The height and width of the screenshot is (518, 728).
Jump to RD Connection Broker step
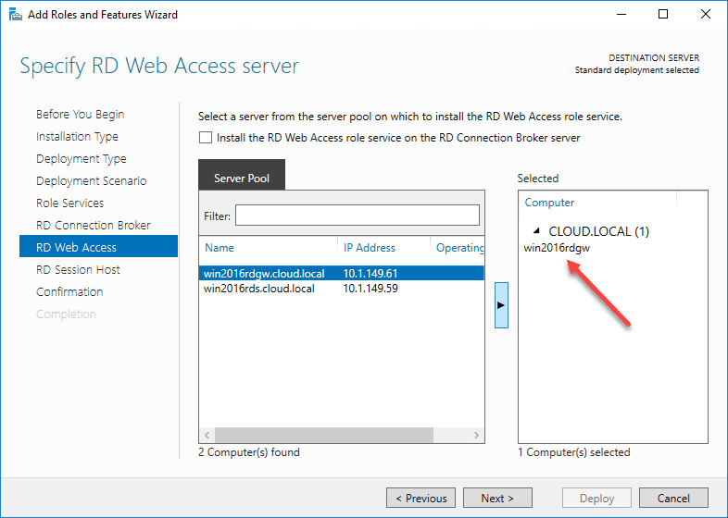[93, 226]
